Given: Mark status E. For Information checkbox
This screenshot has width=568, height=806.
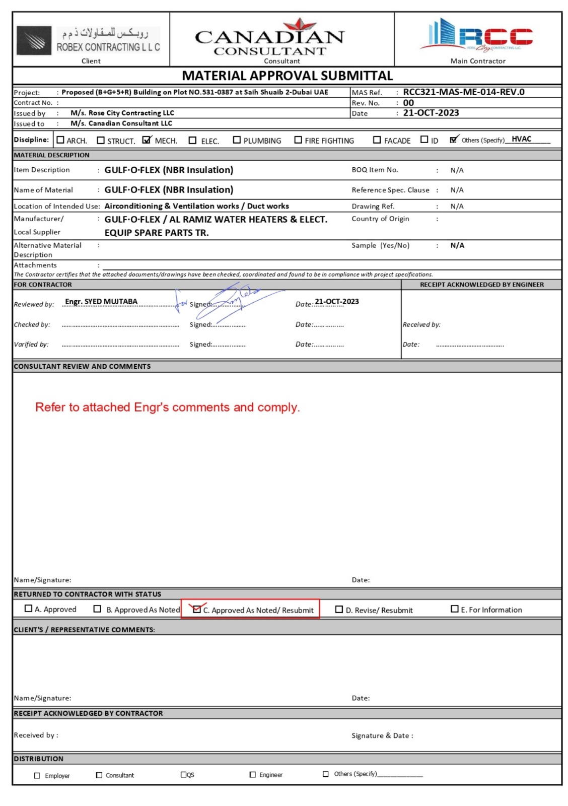Looking at the screenshot, I should (455, 609).
